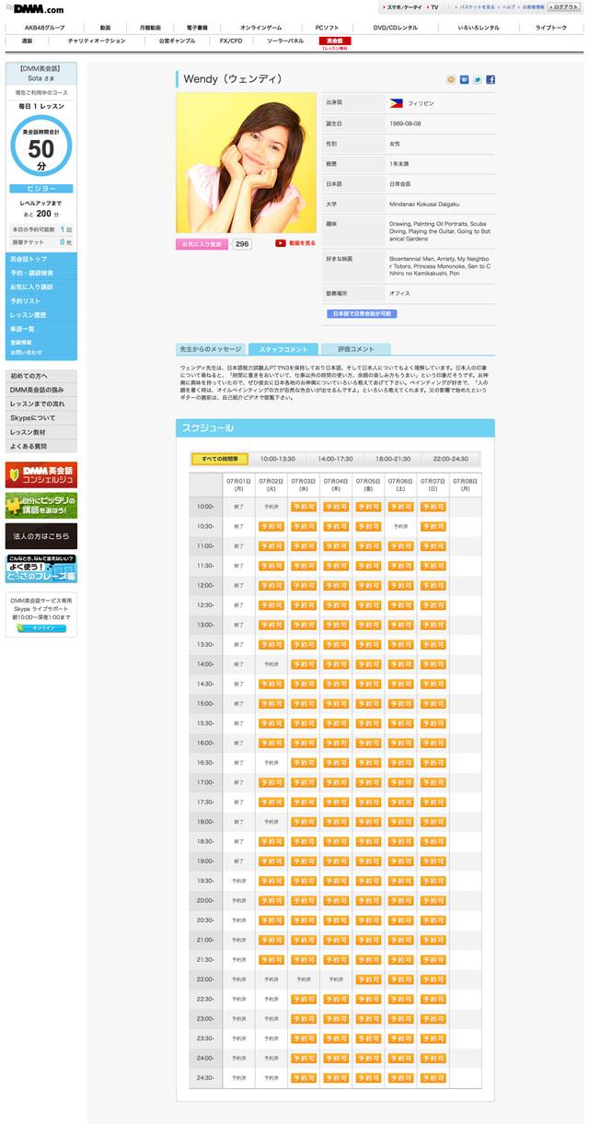Click ヘルプ link in header
Screen dimensions: 589x1124
[508, 6]
